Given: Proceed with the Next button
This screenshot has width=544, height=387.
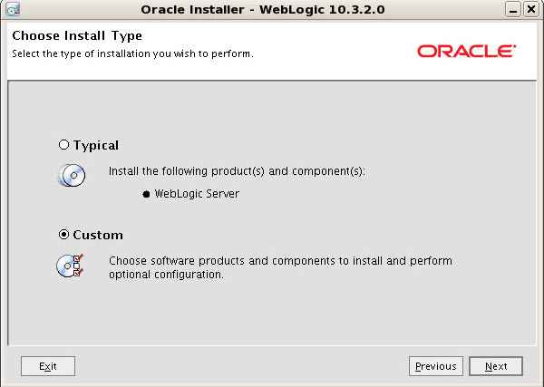Looking at the screenshot, I should [x=496, y=366].
